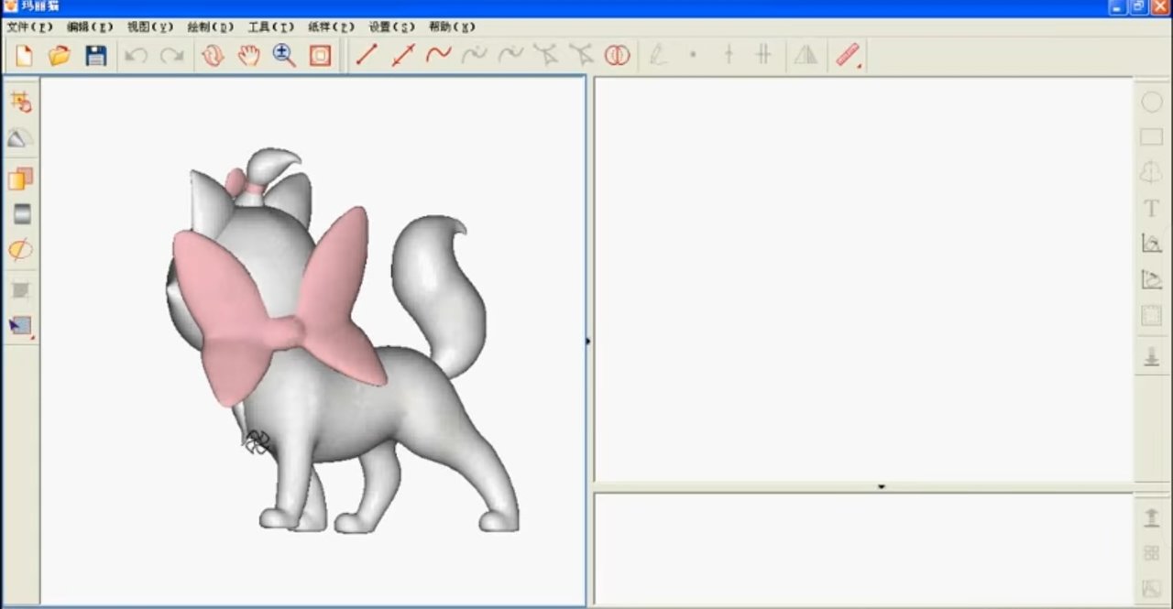Click the greyed-out mirror triangle icon

coord(806,55)
